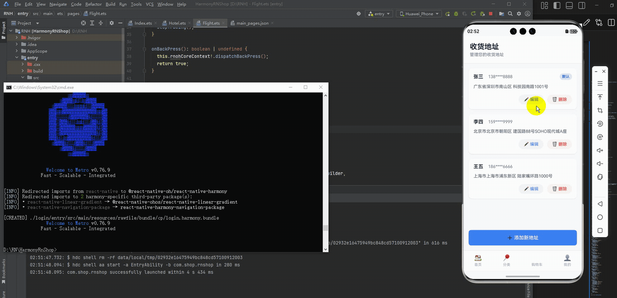Expand the .hvigor folder

pyautogui.click(x=17, y=38)
